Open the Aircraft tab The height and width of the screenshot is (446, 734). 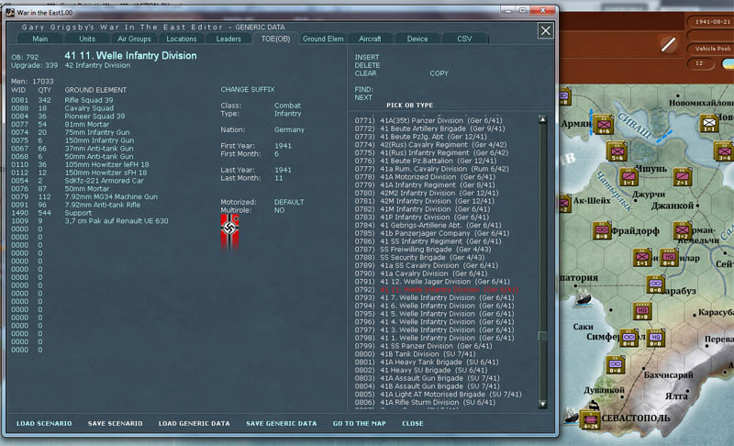click(x=370, y=39)
